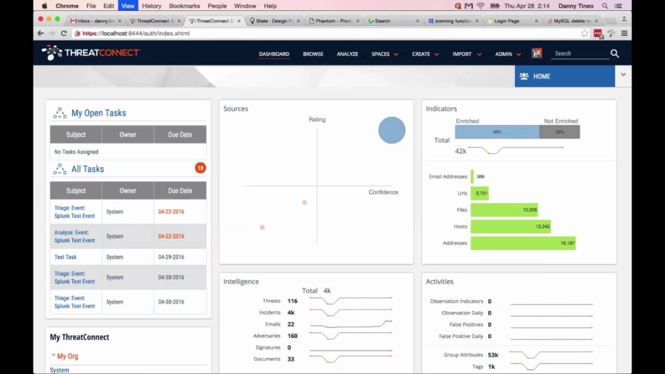Click the ThreatConnect logo

pos(91,52)
